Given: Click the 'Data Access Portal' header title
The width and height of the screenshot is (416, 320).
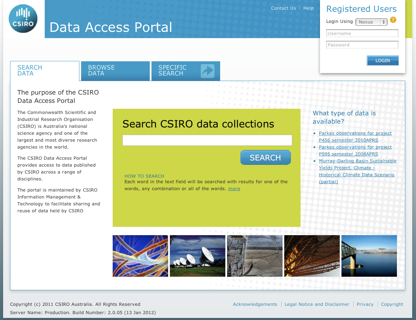Looking at the screenshot, I should [111, 27].
